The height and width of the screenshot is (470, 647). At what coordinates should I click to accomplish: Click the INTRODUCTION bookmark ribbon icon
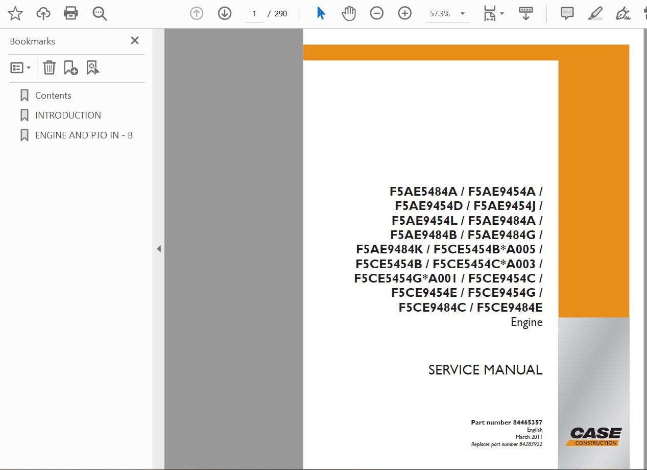click(x=24, y=115)
